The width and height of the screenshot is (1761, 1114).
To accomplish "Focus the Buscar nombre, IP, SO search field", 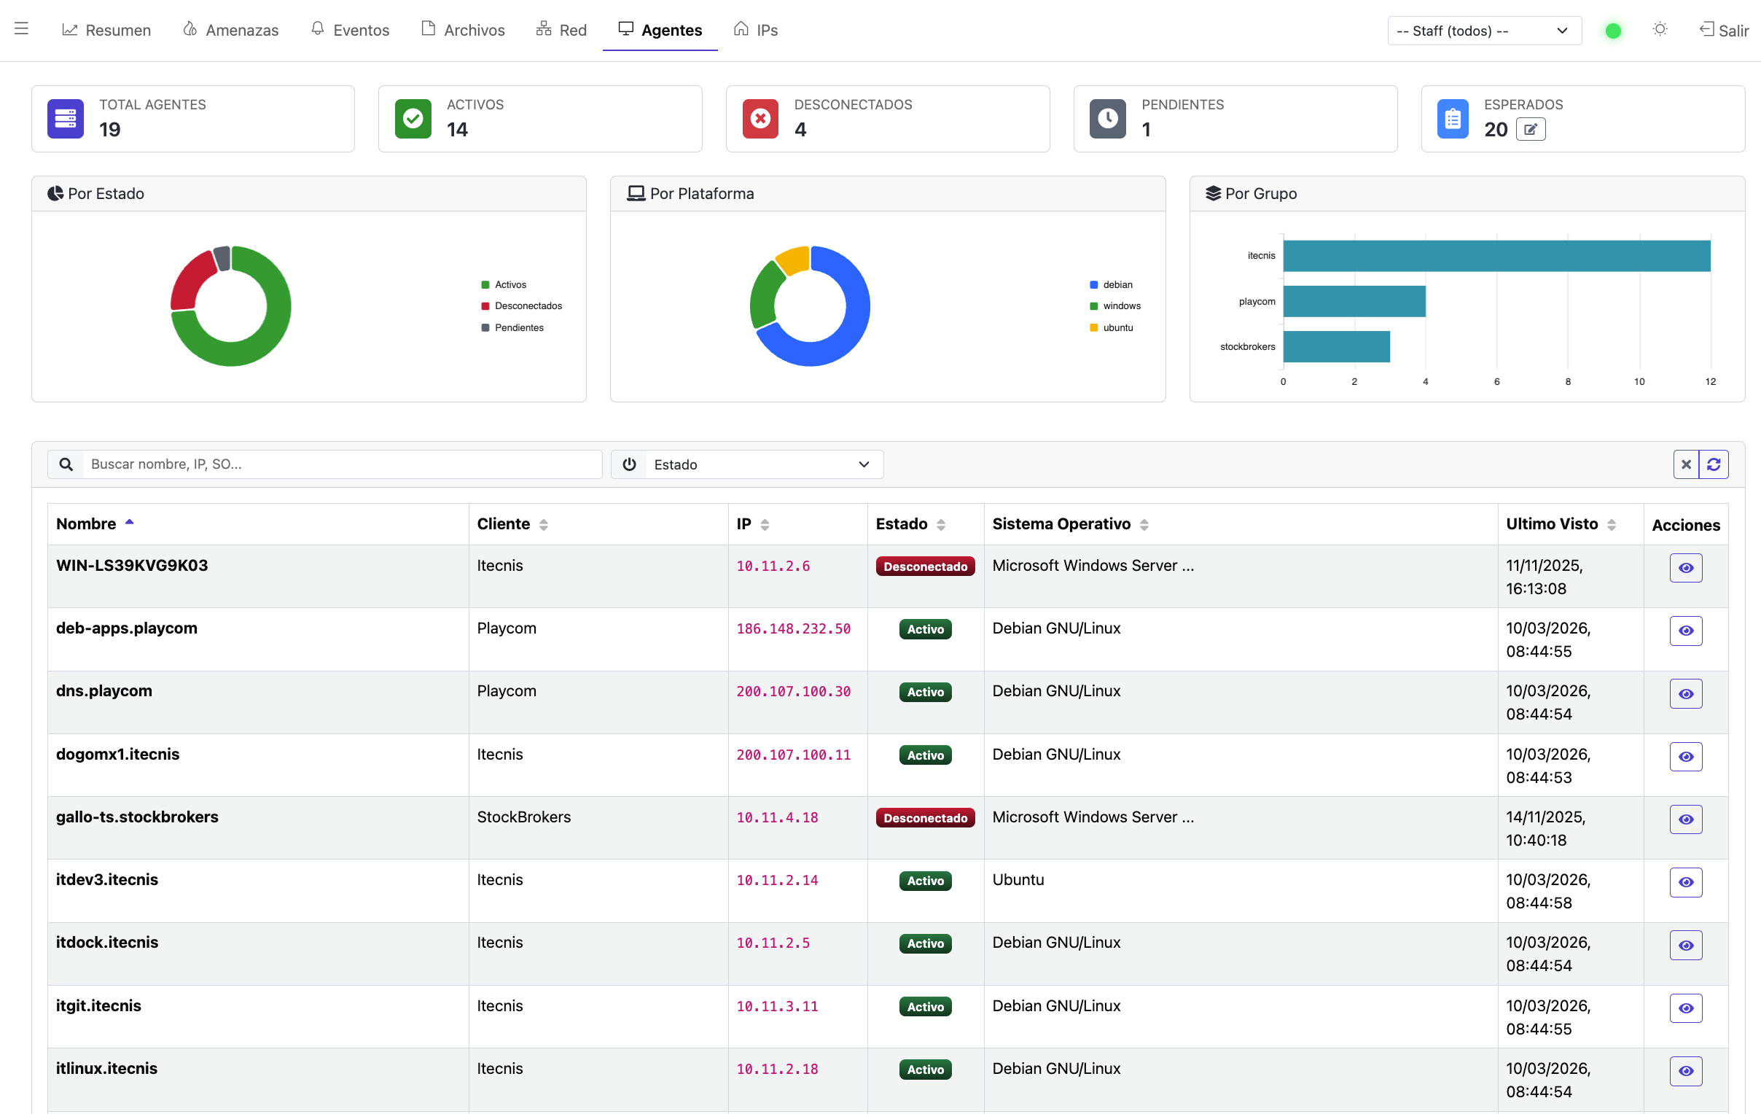I will click(x=342, y=464).
